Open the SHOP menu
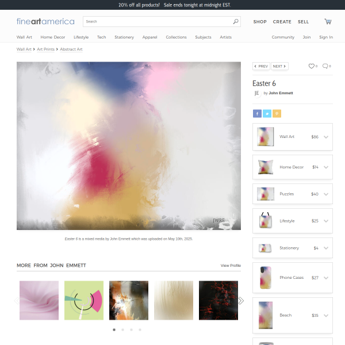The image size is (345, 345). click(260, 22)
